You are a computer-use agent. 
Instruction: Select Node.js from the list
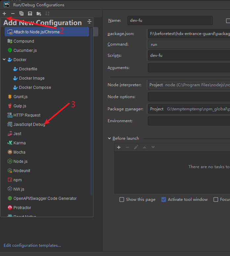point(47,162)
